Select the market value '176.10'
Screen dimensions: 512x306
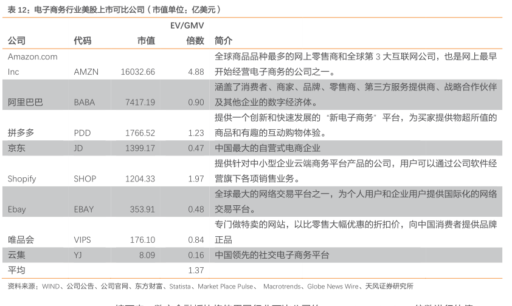(x=142, y=240)
